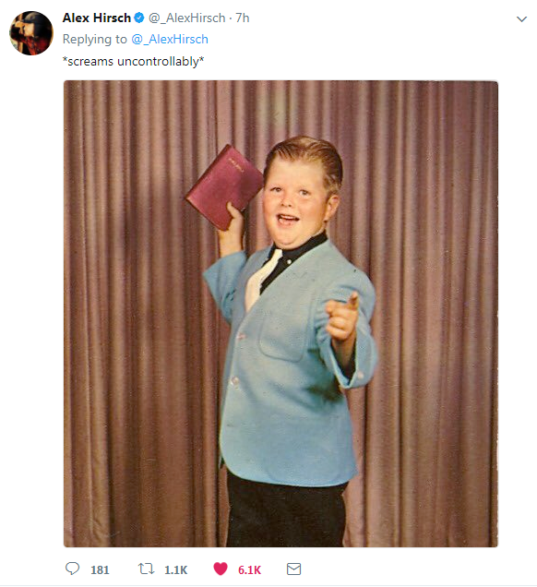Open the Alex Hirsch display name link
Image resolution: width=537 pixels, height=587 pixels.
(97, 18)
